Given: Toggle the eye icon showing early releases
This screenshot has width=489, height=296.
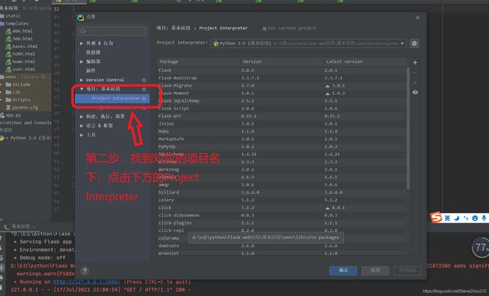Looking at the screenshot, I should [415, 92].
